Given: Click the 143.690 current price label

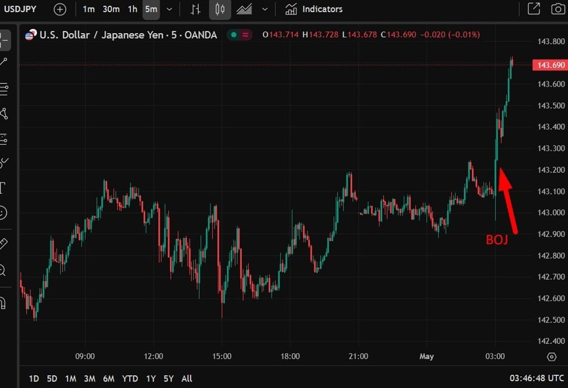Looking at the screenshot, I should (x=550, y=65).
